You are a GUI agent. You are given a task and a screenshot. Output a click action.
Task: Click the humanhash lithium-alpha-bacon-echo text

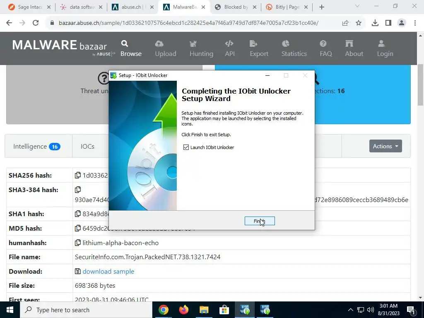pos(120,243)
